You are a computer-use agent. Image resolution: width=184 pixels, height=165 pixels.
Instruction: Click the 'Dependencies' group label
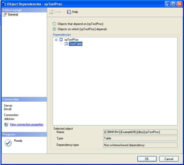[62, 35]
